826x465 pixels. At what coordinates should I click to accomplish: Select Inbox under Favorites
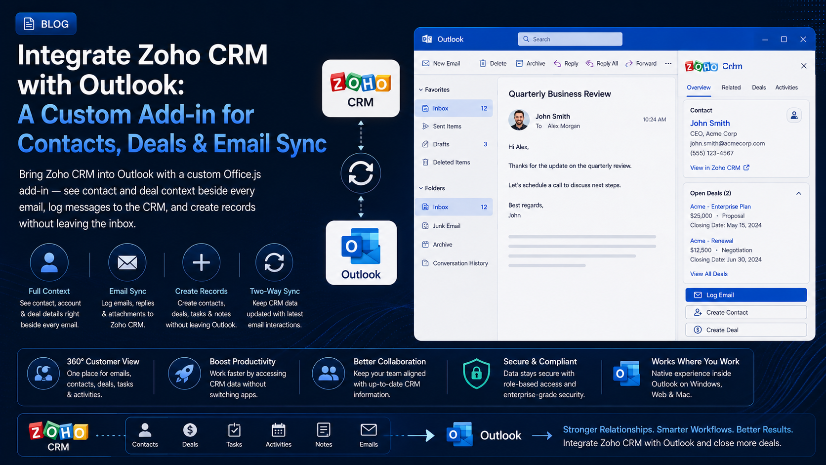[454, 108]
